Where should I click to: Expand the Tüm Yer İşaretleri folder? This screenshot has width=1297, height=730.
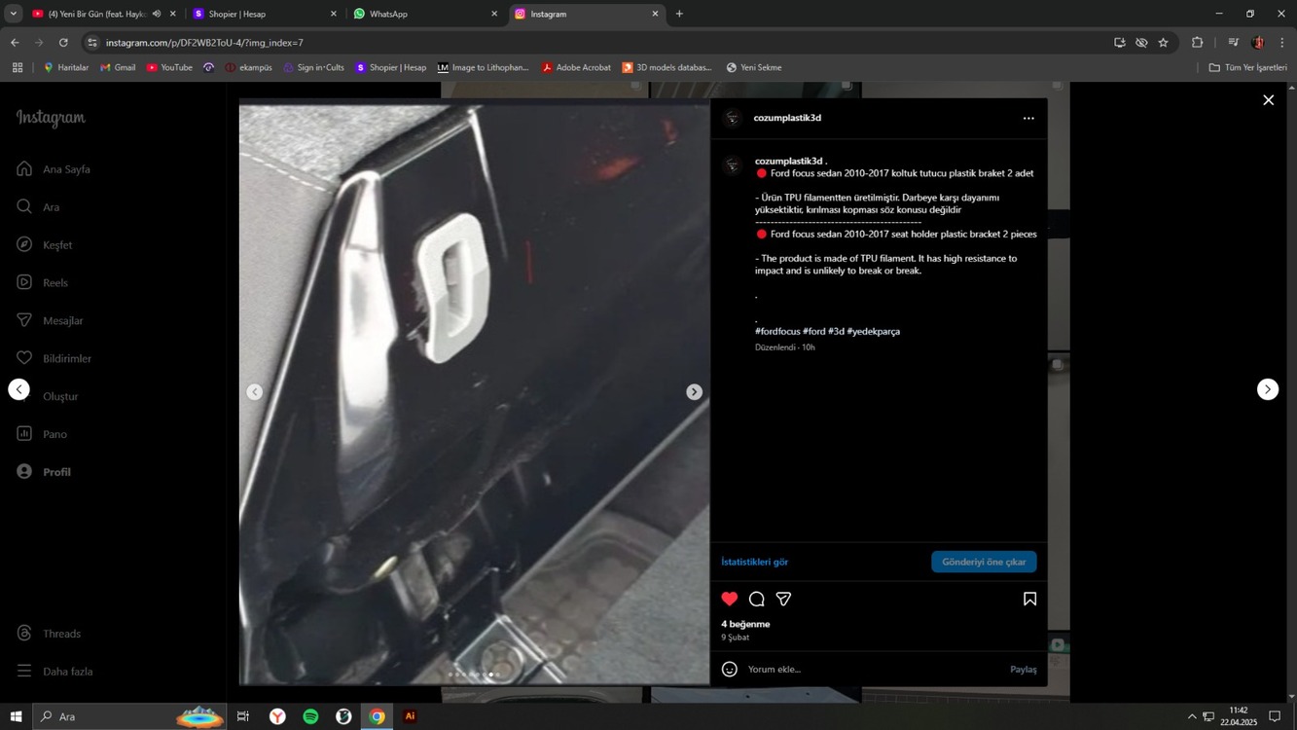pos(1247,68)
